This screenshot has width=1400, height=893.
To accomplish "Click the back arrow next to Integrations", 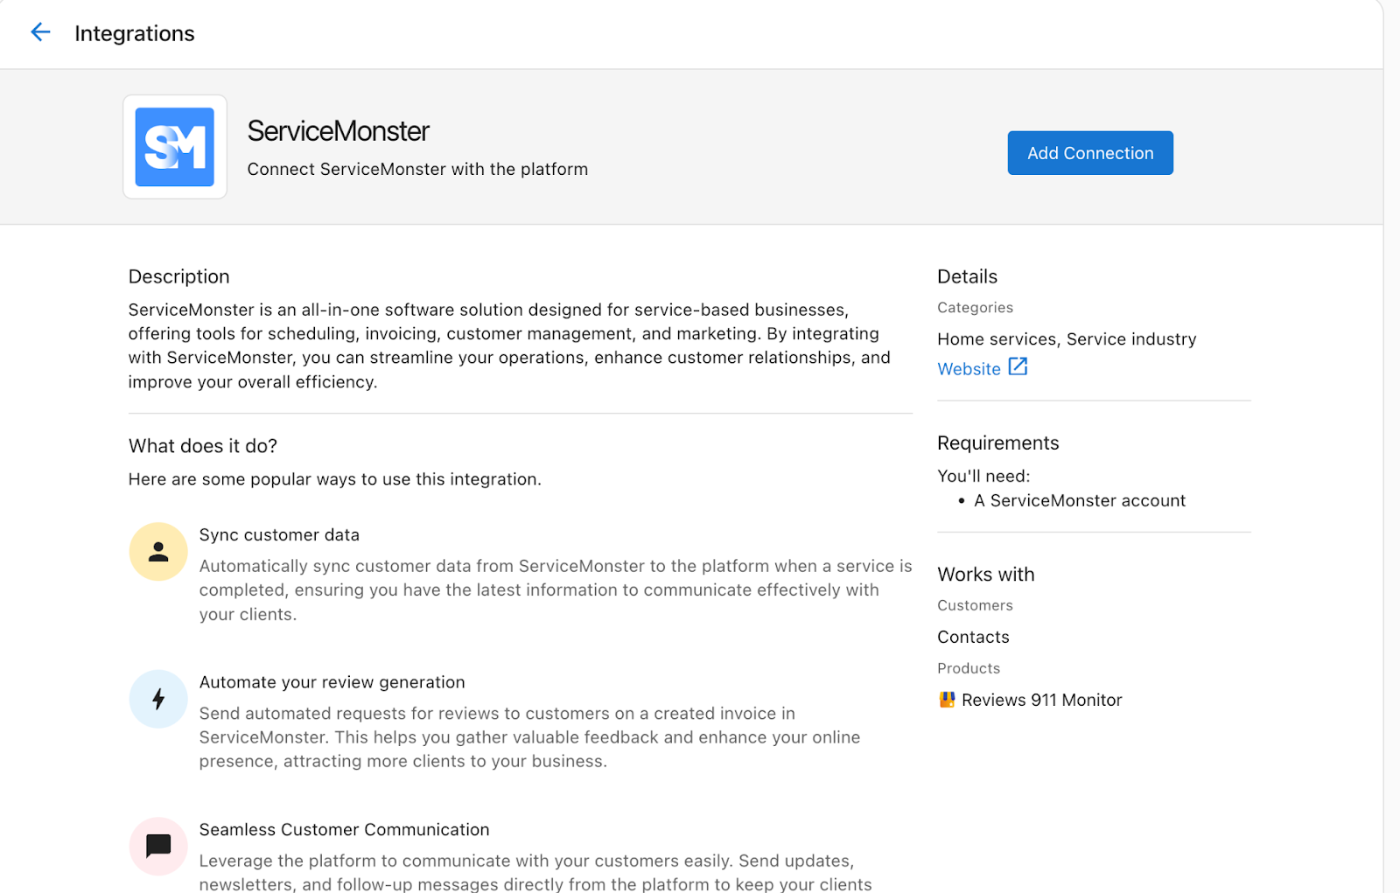I will pyautogui.click(x=40, y=33).
